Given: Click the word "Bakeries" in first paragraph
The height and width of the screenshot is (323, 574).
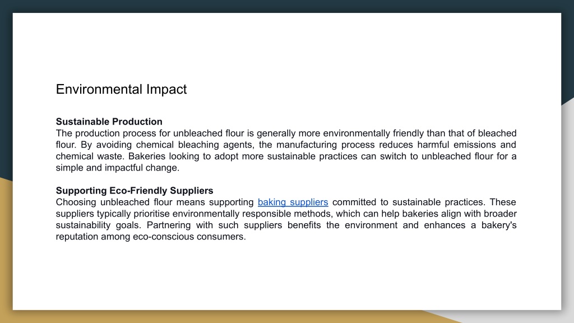Looking at the screenshot, I should 147,156.
